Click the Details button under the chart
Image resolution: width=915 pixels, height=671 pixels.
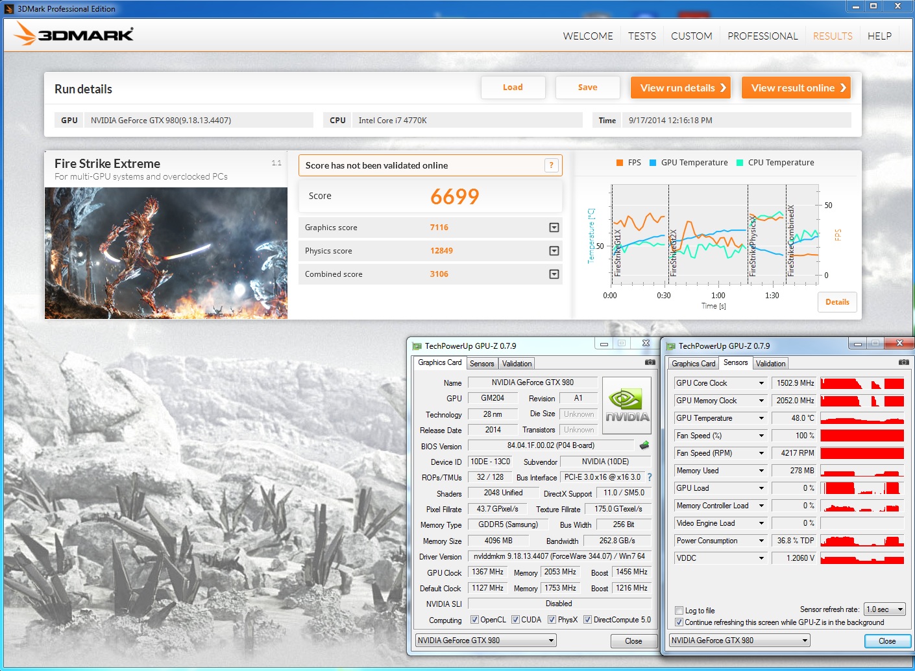point(837,302)
